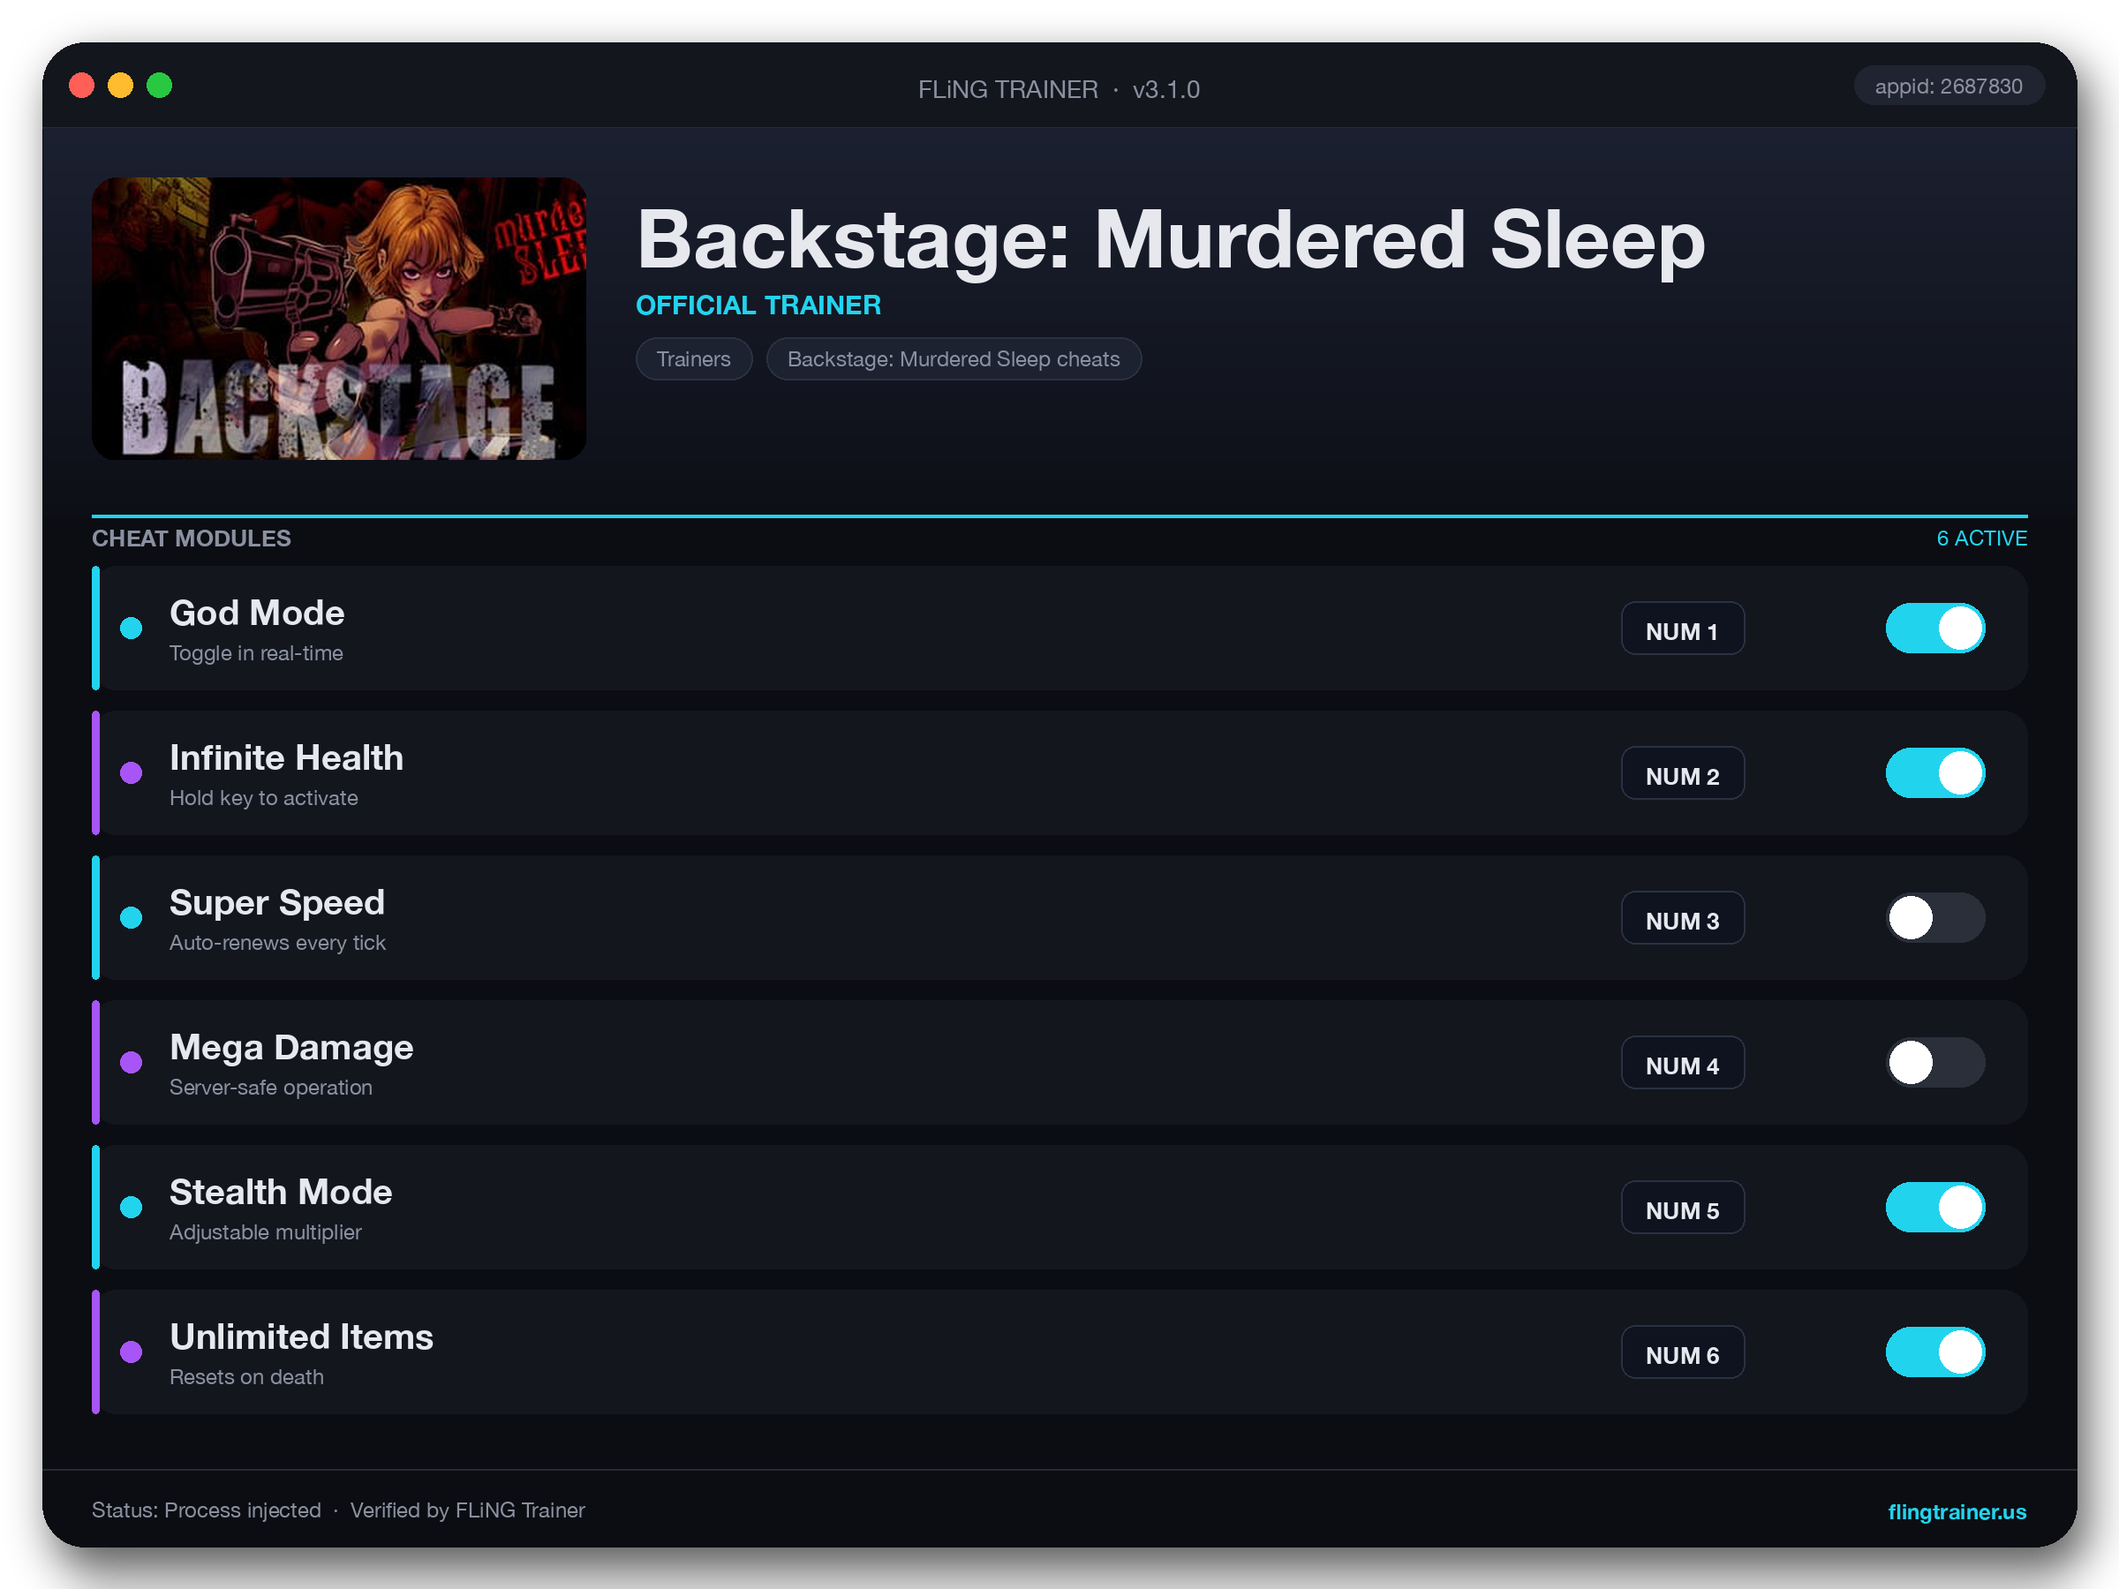
Task: Click the NUM 1 hotkey button
Action: [x=1682, y=629]
